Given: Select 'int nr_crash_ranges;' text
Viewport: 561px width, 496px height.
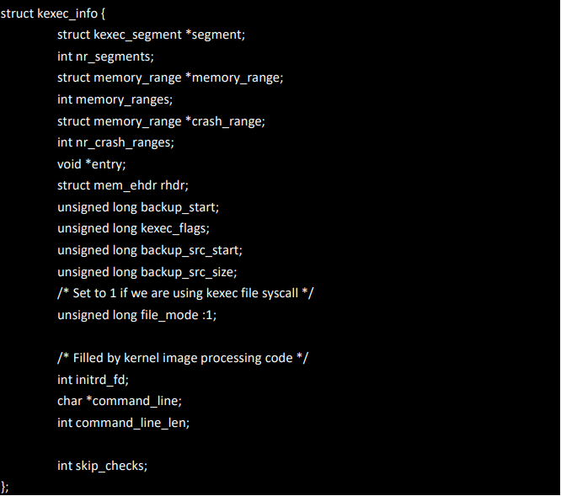Looking at the screenshot, I should 115,142.
